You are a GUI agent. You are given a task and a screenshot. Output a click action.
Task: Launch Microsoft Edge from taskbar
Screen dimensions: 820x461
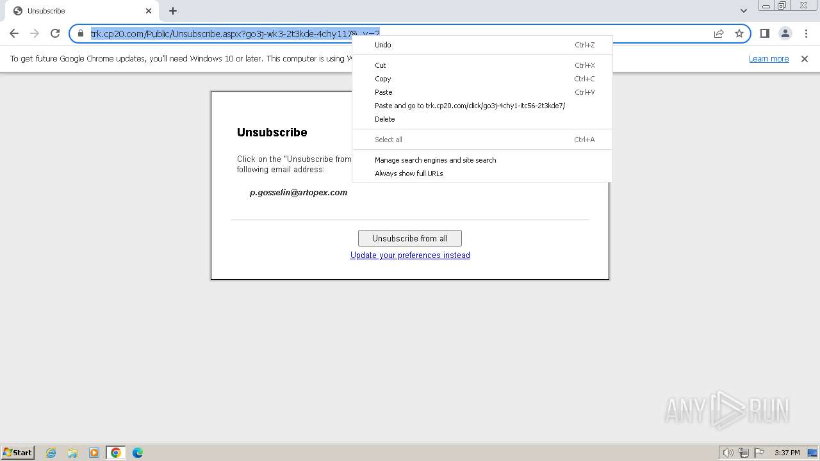click(x=138, y=453)
